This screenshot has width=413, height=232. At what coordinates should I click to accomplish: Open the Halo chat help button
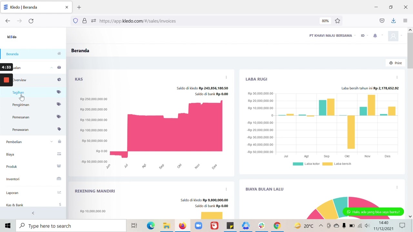point(373,212)
